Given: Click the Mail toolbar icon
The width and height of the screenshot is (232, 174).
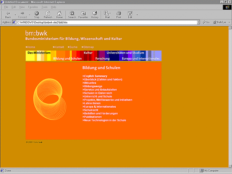Looking at the screenshot, I should pos(107,15).
